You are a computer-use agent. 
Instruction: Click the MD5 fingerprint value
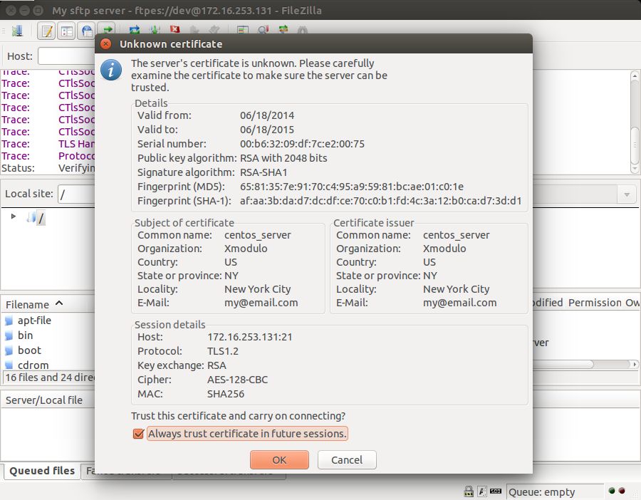click(x=352, y=187)
